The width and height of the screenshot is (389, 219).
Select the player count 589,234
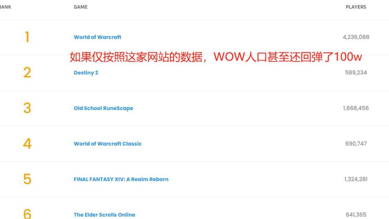click(x=356, y=73)
